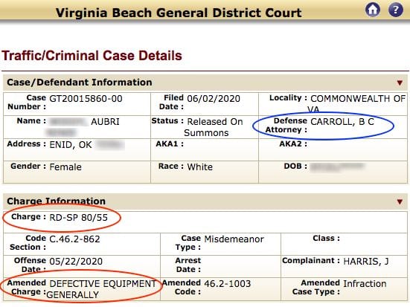Click the amended charge DEFECTIVE EQUIPMENT GENERALLY
Screen dimensions: 410x307
tap(101, 289)
